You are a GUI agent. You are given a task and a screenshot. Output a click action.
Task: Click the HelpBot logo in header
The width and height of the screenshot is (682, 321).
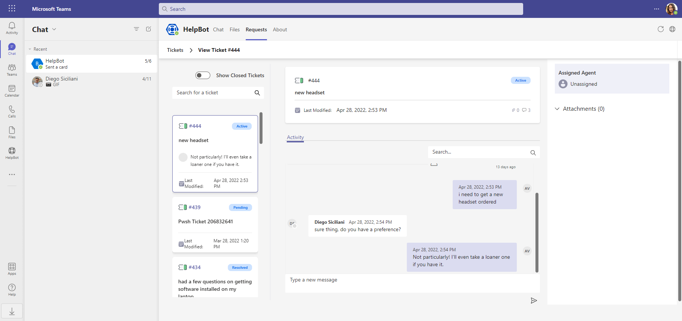(x=172, y=29)
